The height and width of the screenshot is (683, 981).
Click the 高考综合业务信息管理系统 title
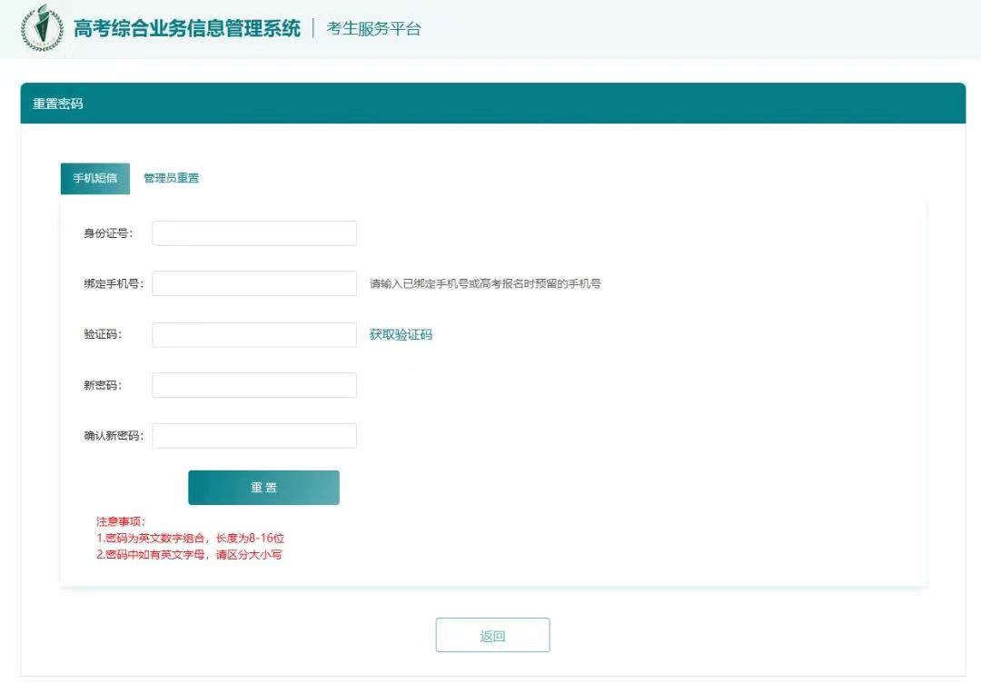click(x=187, y=28)
